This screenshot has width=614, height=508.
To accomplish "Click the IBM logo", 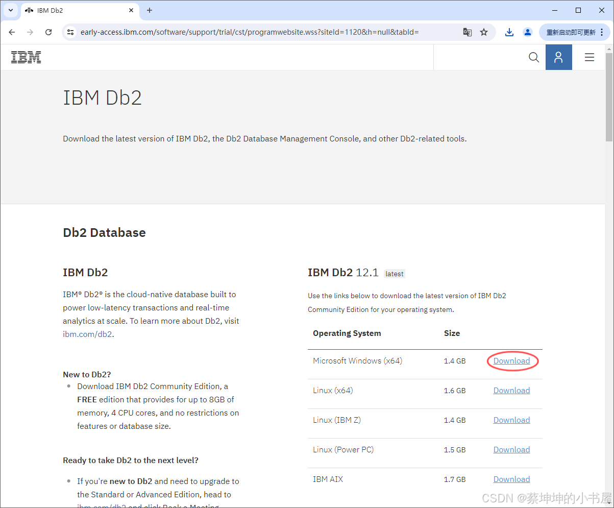I will click(x=26, y=57).
